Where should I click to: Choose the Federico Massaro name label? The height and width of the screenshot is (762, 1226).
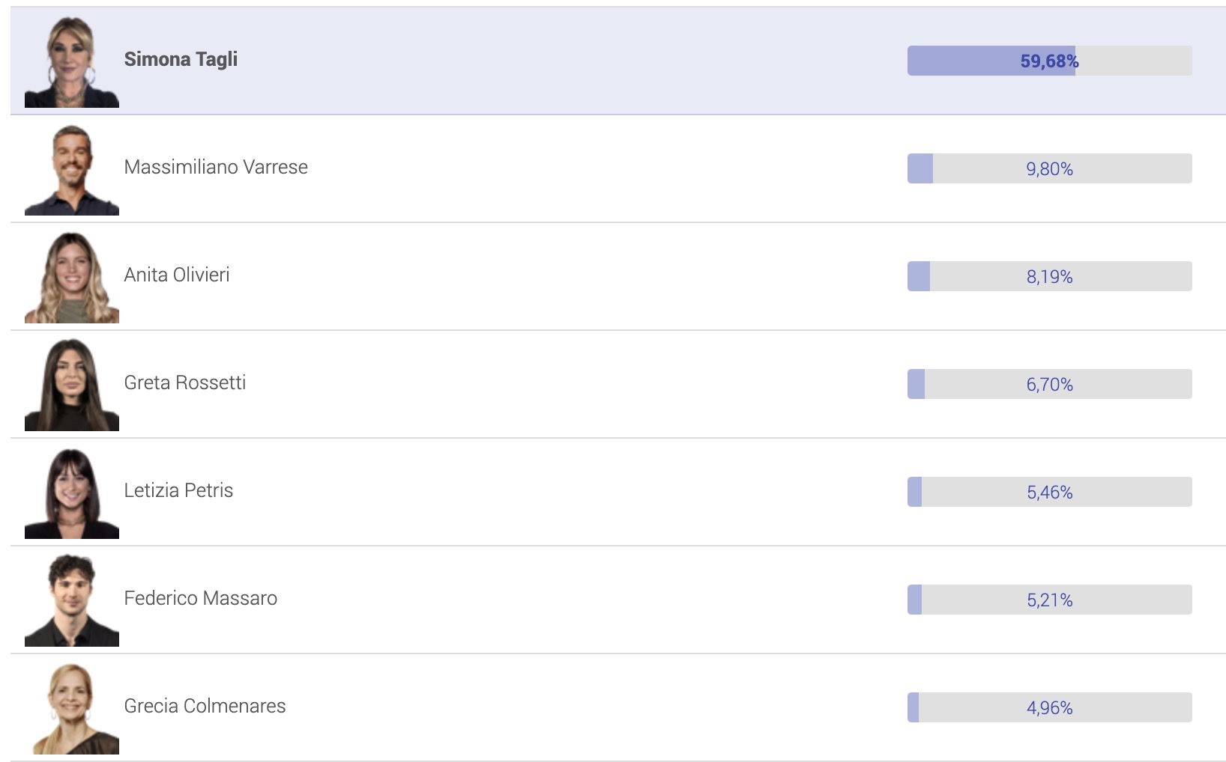(x=201, y=598)
